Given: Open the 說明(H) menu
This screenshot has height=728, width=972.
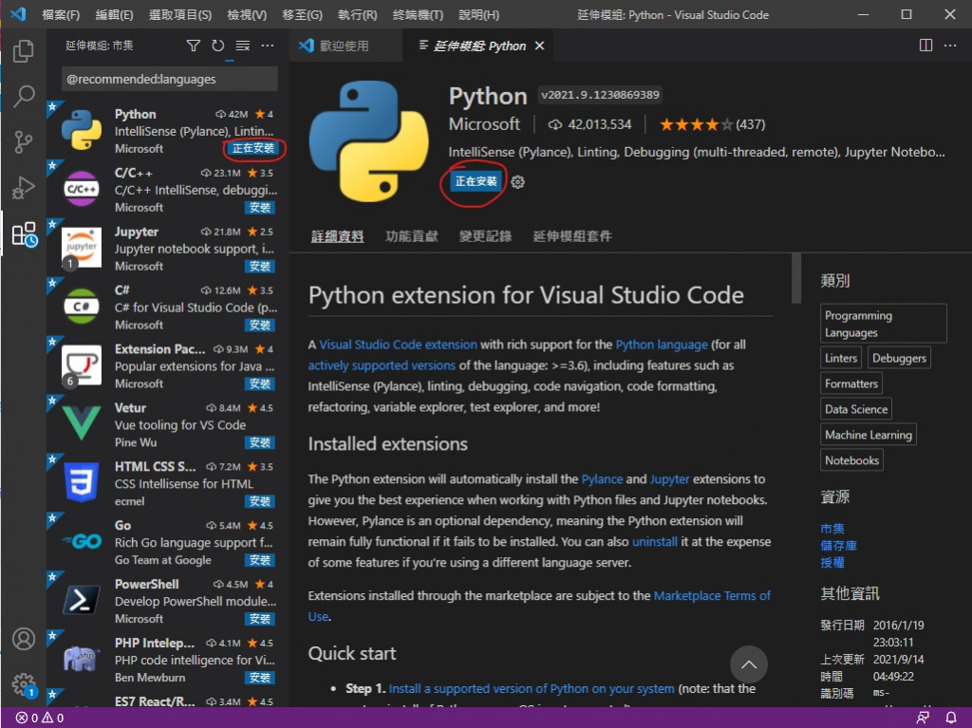Looking at the screenshot, I should click(x=478, y=14).
